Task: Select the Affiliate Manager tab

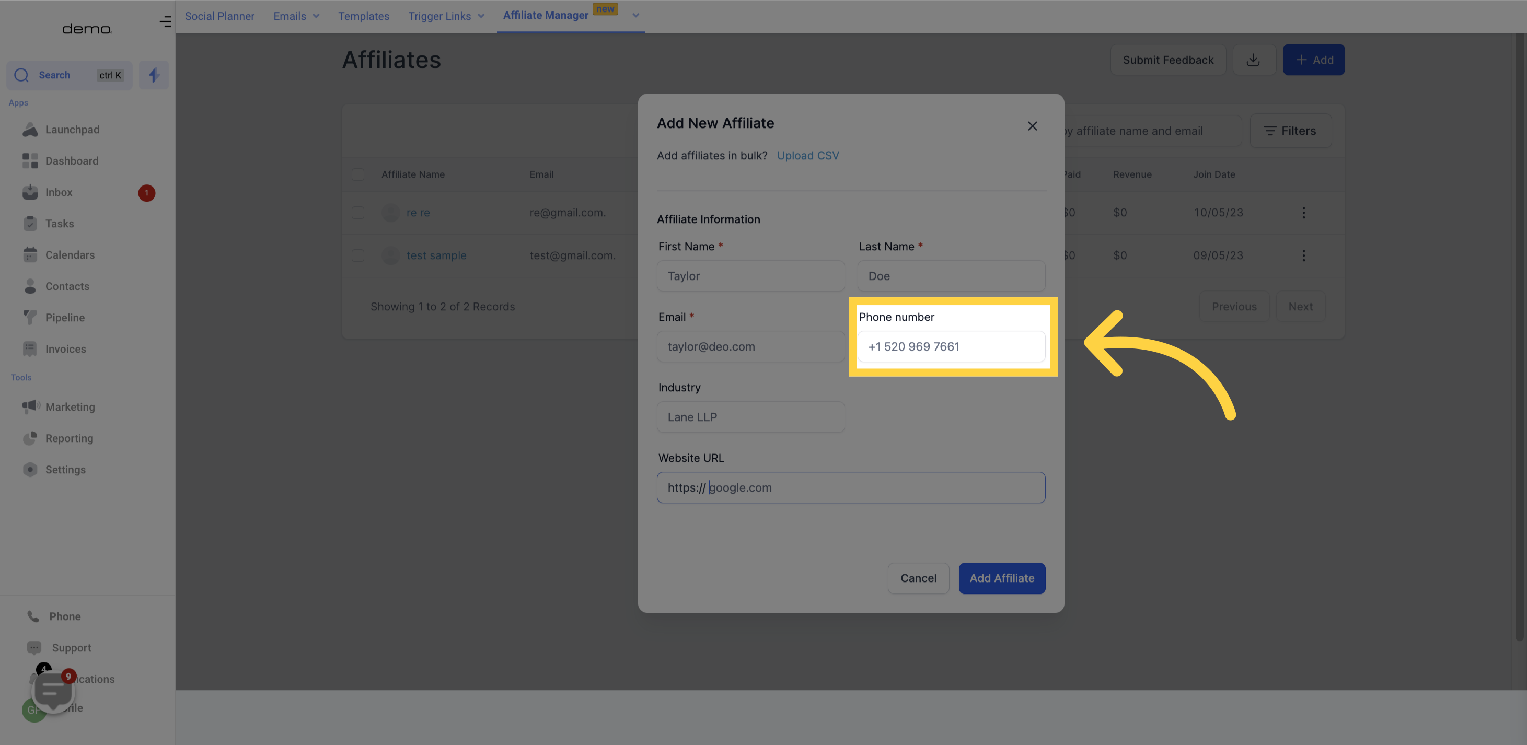Action: click(546, 15)
